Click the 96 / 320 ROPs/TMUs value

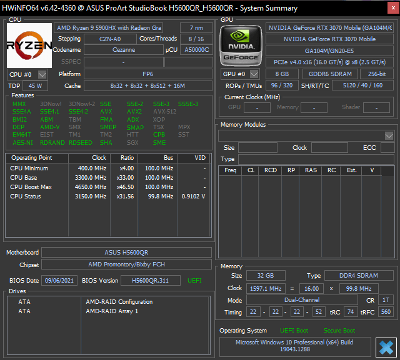point(282,85)
